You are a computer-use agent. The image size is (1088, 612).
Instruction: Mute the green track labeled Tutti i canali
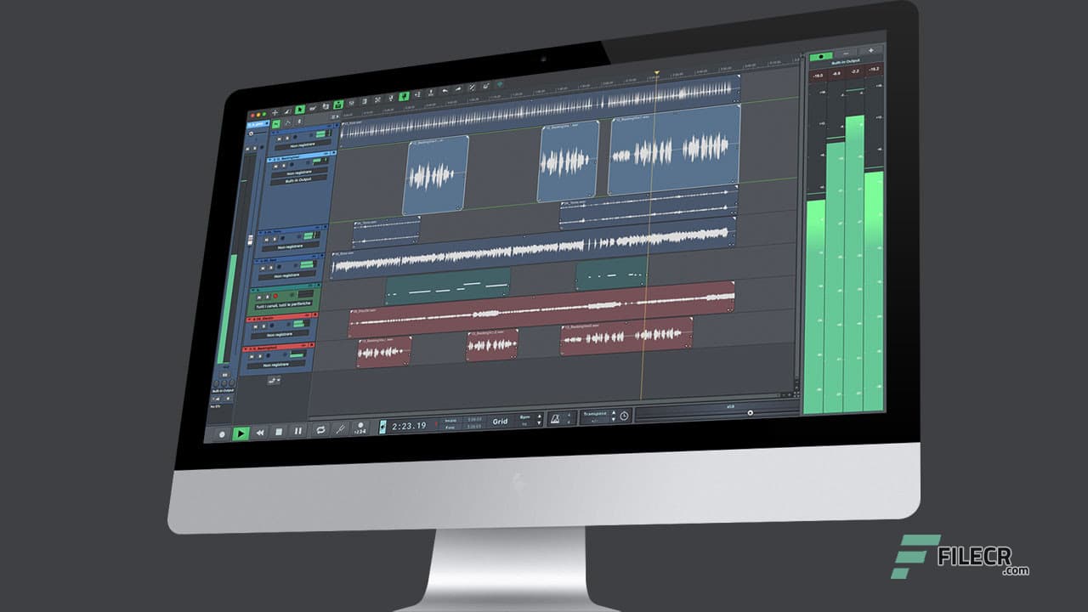pos(259,297)
